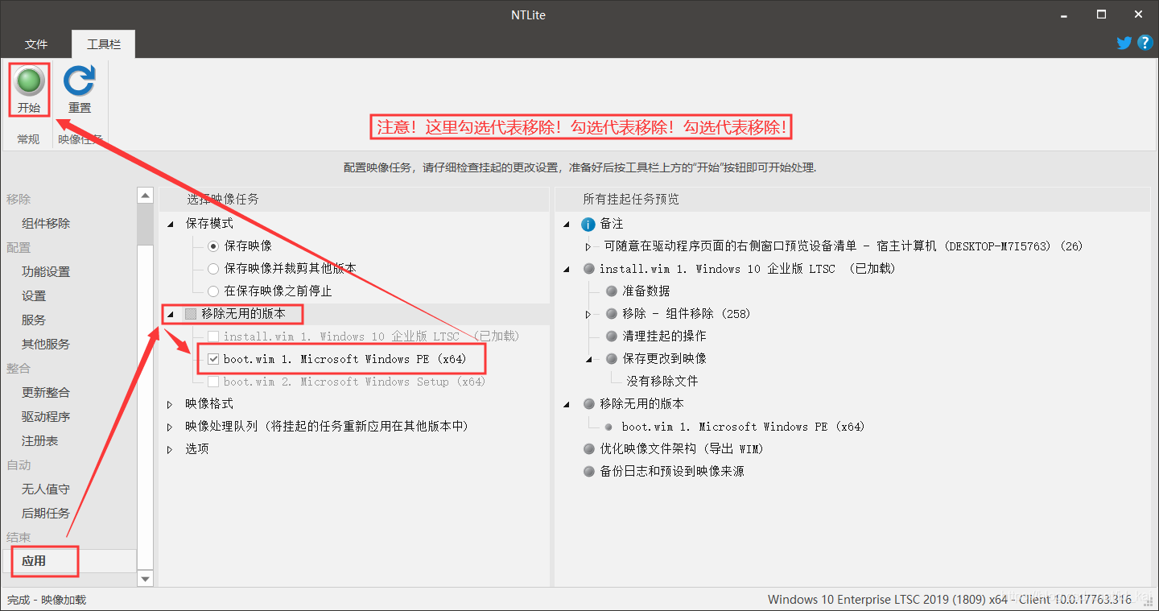Uncheck boot.wim 1. Microsoft Windows PE checkbox

[213, 359]
